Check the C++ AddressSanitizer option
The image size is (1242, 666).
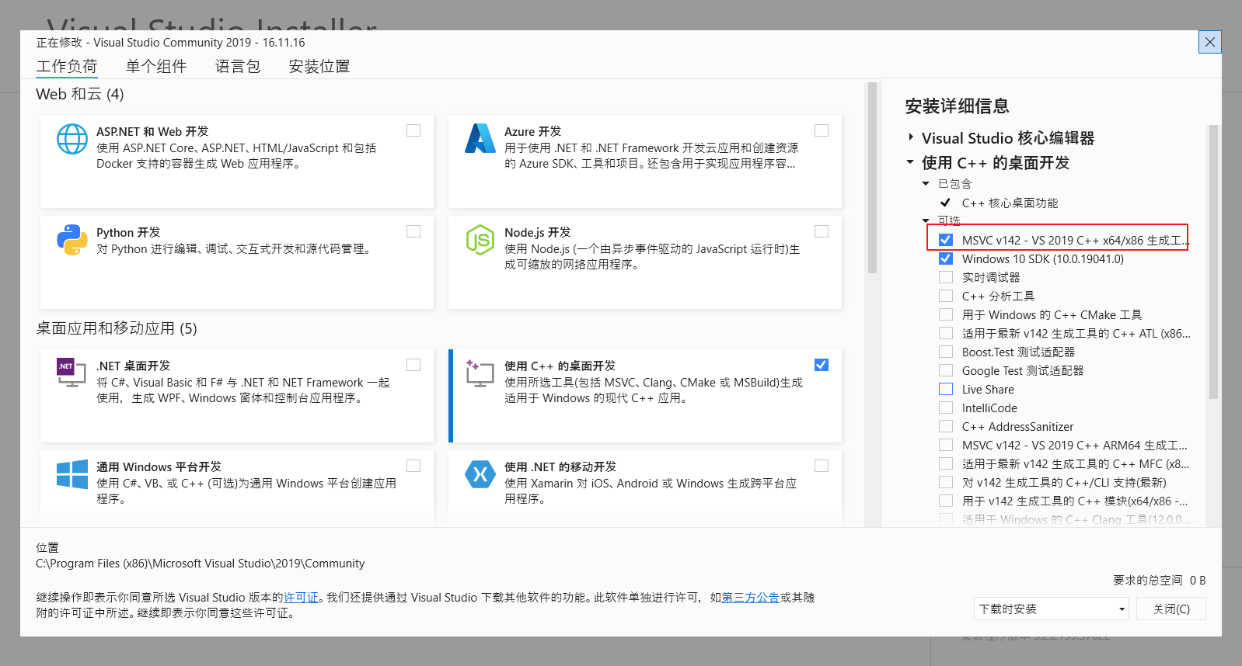(946, 426)
